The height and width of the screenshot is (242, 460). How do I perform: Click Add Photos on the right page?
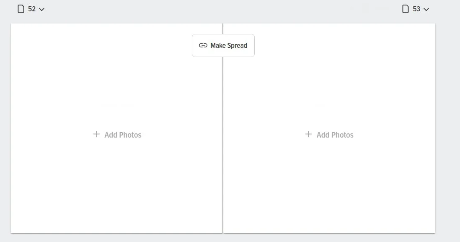329,135
